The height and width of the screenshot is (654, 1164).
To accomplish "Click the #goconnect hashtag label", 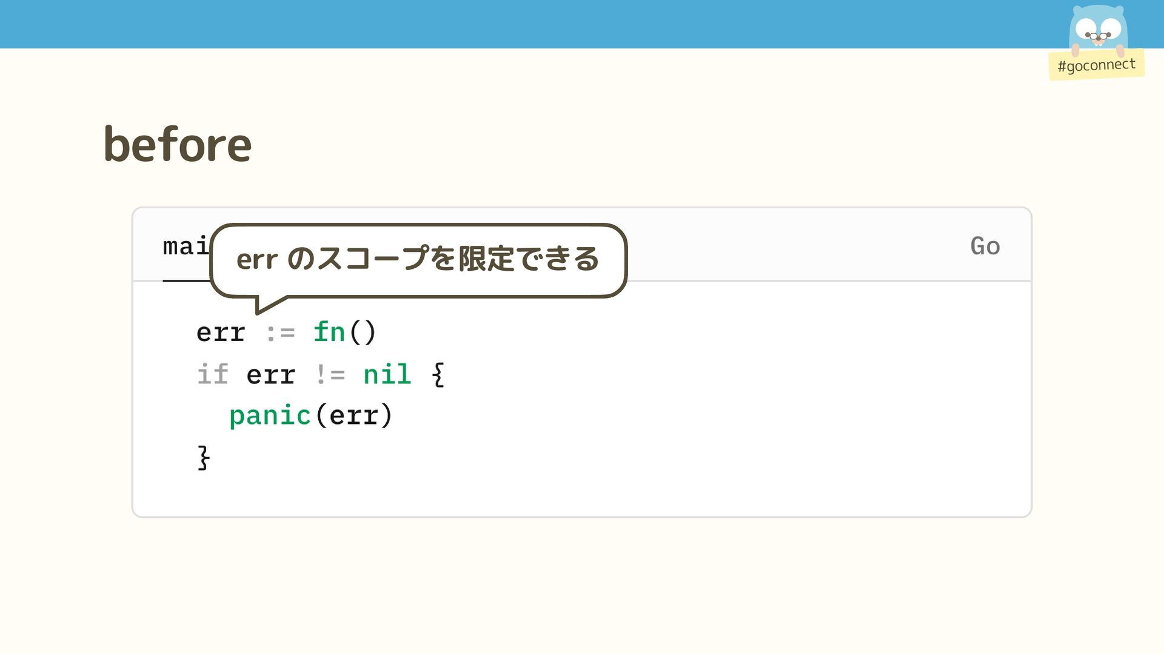I will (x=1096, y=65).
